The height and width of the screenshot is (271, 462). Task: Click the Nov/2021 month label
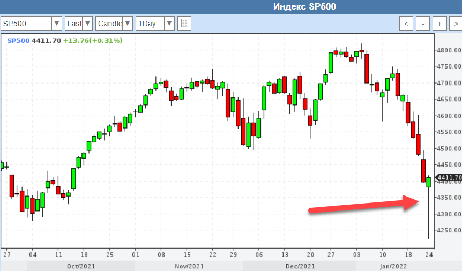coord(189,266)
